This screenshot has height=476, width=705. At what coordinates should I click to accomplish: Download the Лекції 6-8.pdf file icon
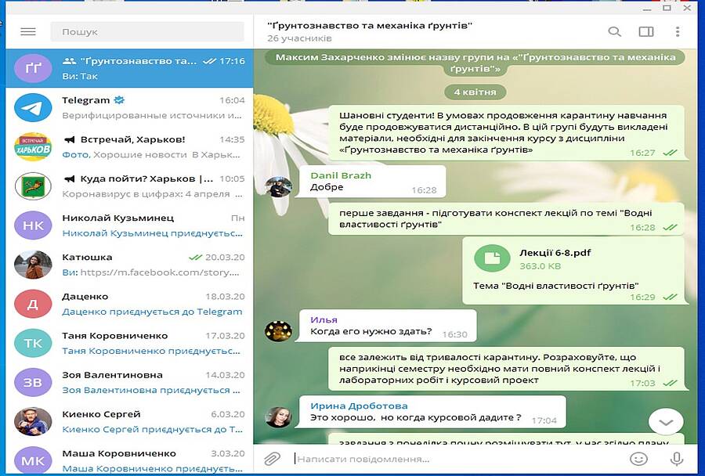493,258
